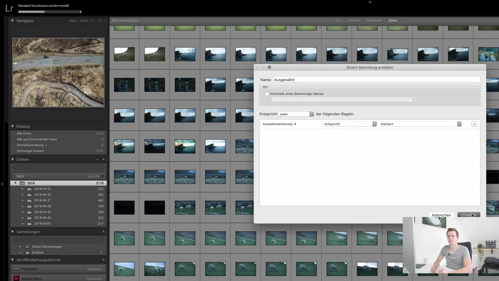Collapse the Katalog panel
The height and width of the screenshot is (281, 499).
(x=12, y=126)
